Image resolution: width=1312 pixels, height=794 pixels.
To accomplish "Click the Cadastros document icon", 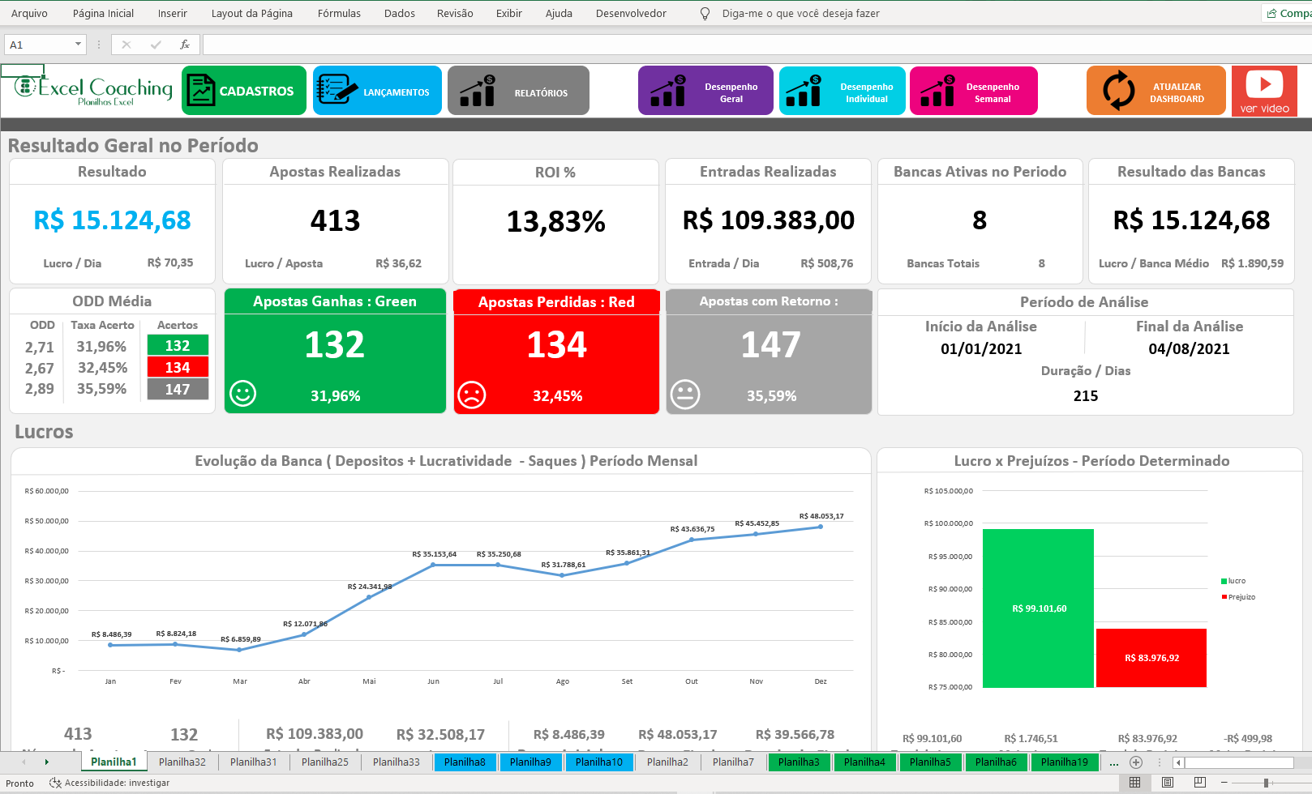I will click(200, 90).
